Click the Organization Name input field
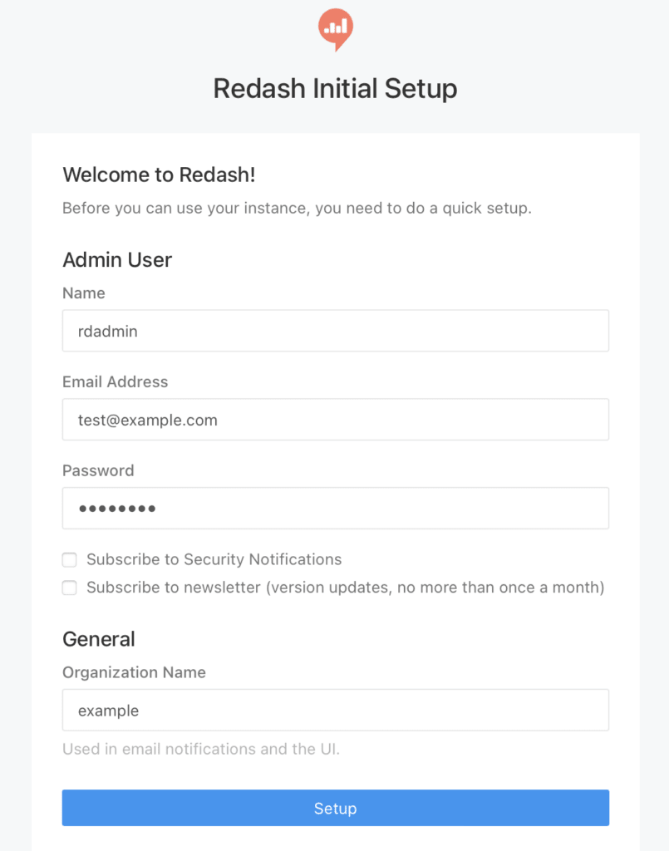The width and height of the screenshot is (669, 851). click(335, 710)
